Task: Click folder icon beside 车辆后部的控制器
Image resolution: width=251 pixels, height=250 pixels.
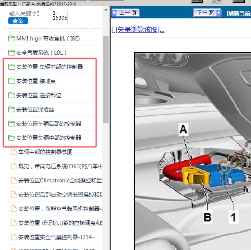Action: coord(12,124)
